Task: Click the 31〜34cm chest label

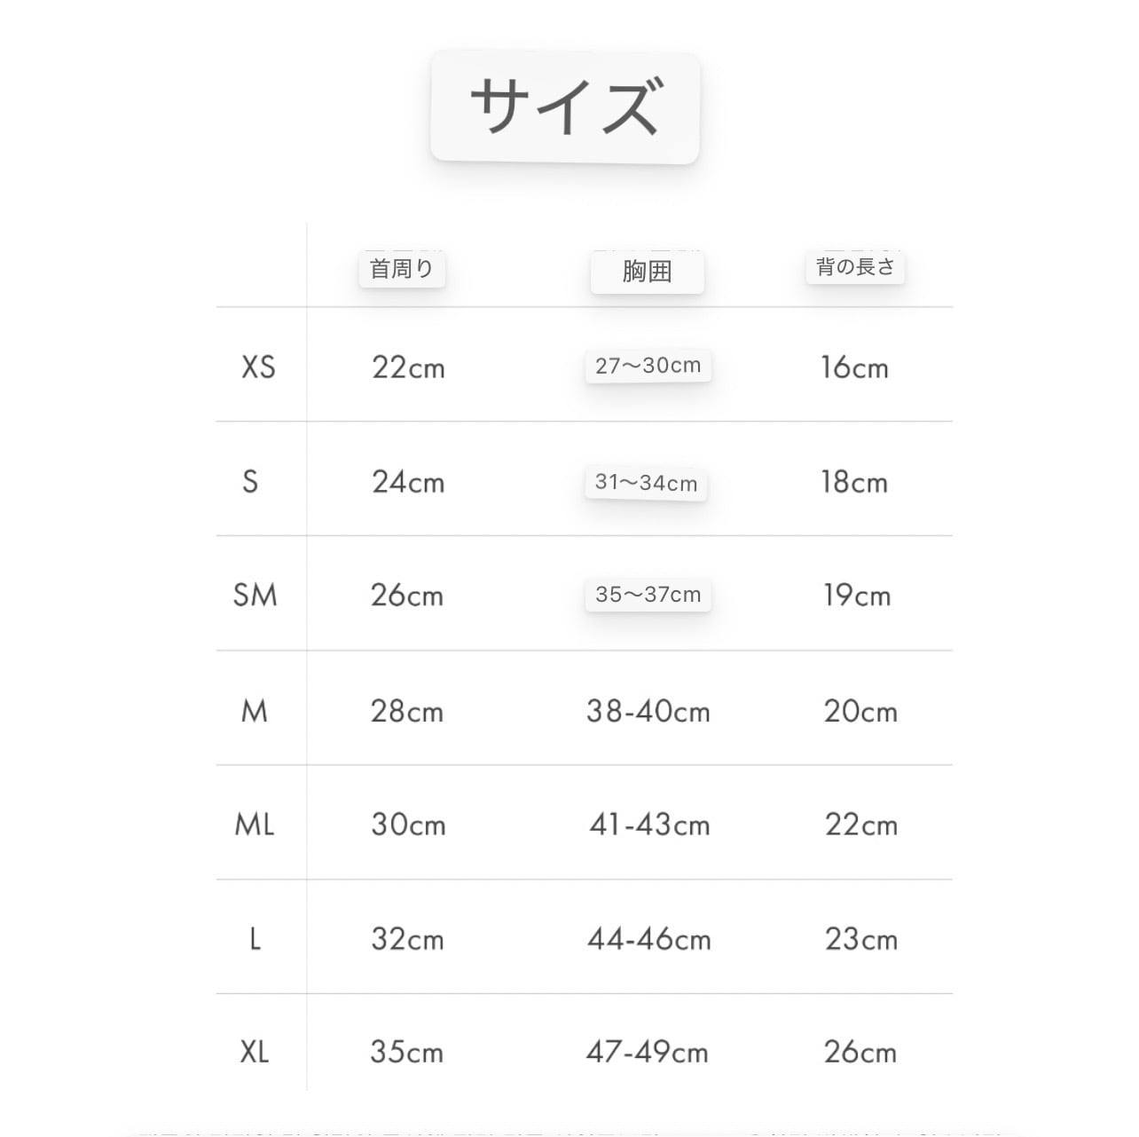Action: point(646,483)
